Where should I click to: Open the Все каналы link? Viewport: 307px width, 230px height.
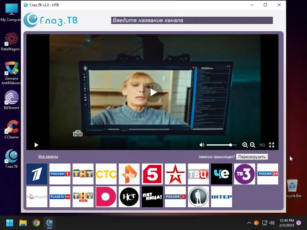pos(48,156)
